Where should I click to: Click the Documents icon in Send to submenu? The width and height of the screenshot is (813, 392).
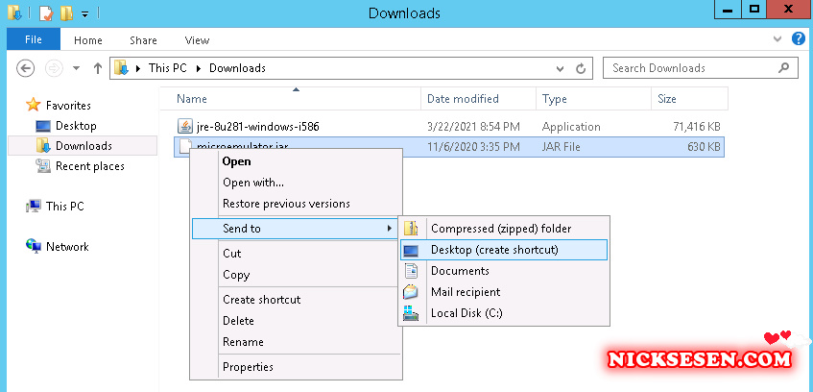click(412, 271)
